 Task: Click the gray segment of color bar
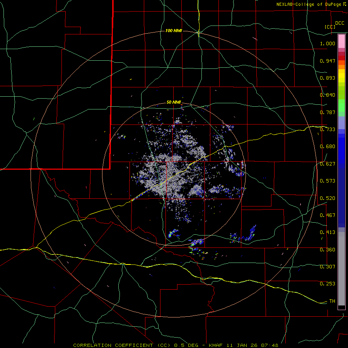[x=341, y=269]
